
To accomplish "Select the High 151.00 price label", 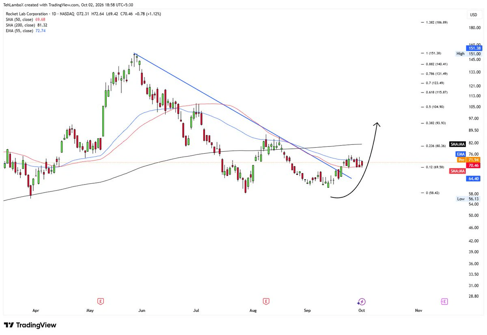I will (468, 54).
